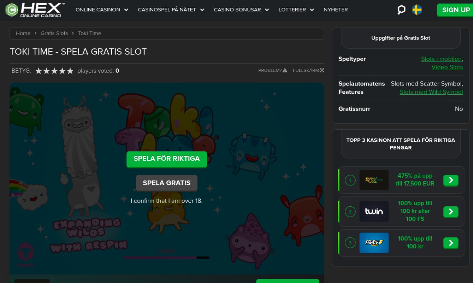Screen dimensions: 473x283
Task: Click the Toki Time breadcrumb text
Action: pyautogui.click(x=89, y=33)
